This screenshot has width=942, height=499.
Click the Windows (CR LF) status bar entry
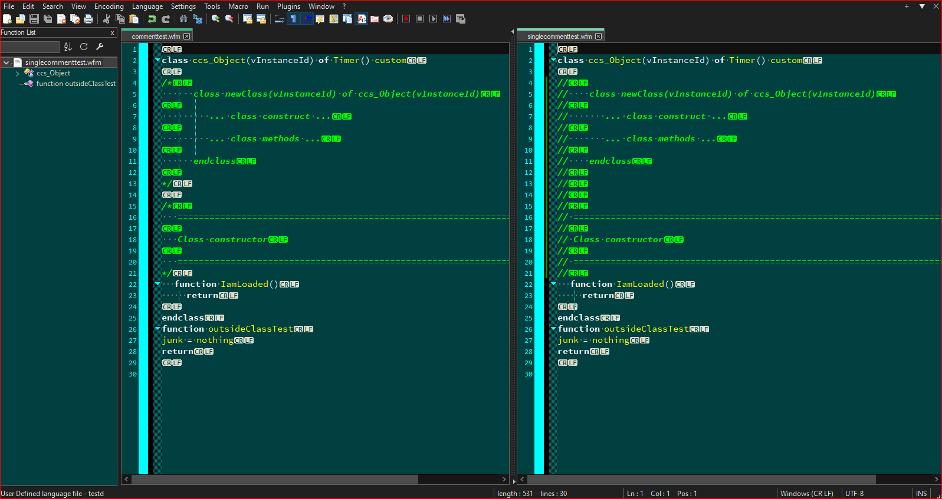(807, 494)
